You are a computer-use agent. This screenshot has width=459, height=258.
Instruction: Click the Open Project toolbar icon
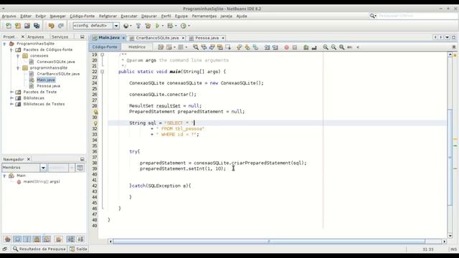(27, 26)
